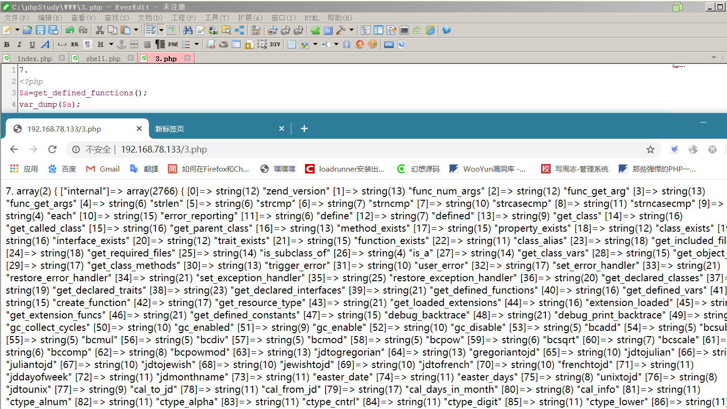Screen dimensions: 727x409
Task: Click the browser reload button
Action: 52,150
